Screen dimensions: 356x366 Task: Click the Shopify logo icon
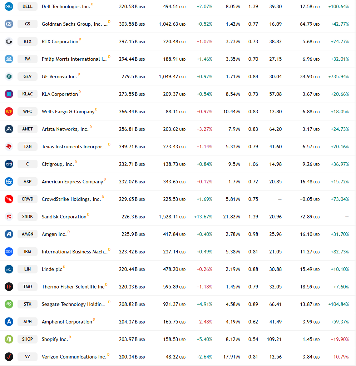point(9,339)
